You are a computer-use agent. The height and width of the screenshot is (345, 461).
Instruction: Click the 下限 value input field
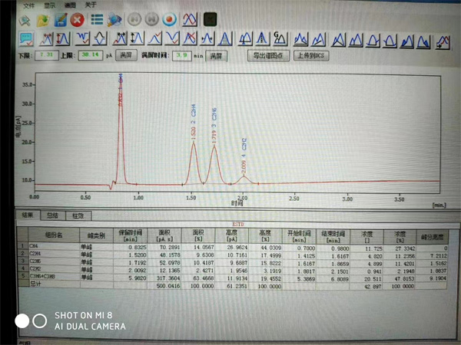pos(46,56)
